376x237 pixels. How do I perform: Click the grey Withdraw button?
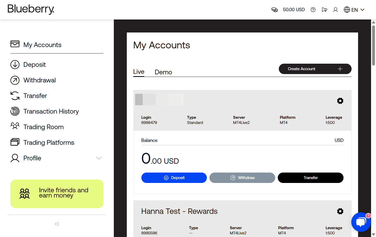[242, 178]
